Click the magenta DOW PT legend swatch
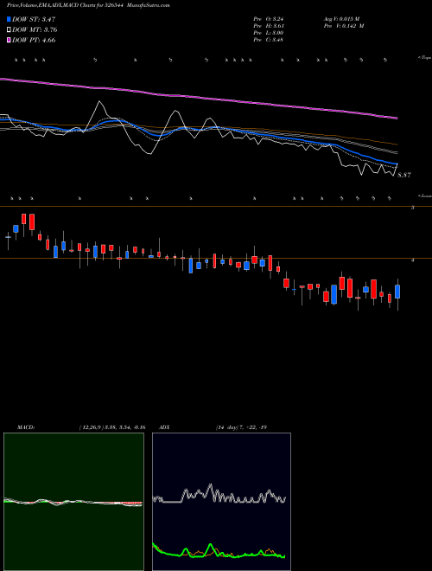432x571 pixels. tap(9, 40)
